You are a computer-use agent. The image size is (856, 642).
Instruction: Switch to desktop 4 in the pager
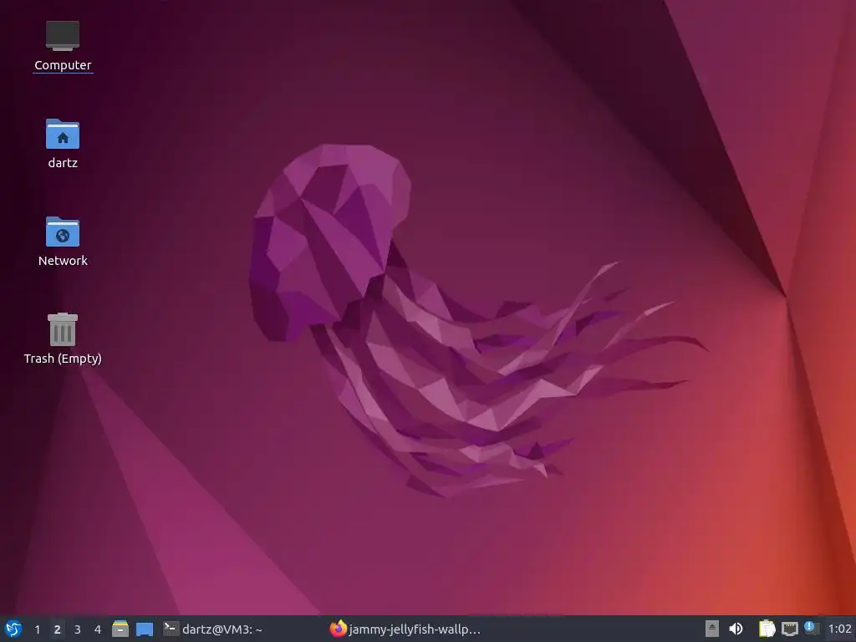[x=98, y=629]
